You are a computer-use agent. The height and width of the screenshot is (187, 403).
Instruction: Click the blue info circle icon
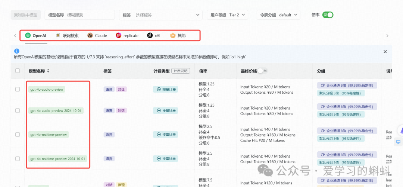(x=17, y=51)
